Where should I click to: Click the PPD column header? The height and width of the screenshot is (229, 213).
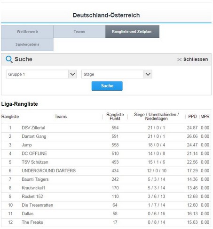192,117
